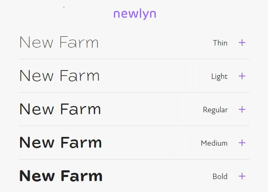
Task: Select the Medium weight label
Action: coord(214,143)
